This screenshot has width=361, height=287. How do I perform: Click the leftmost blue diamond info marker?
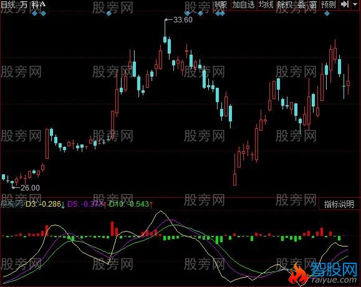tap(35, 14)
